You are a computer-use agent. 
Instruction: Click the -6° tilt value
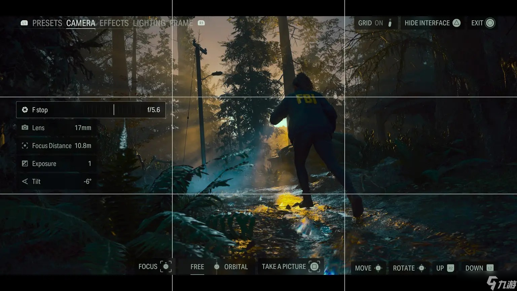pos(88,181)
